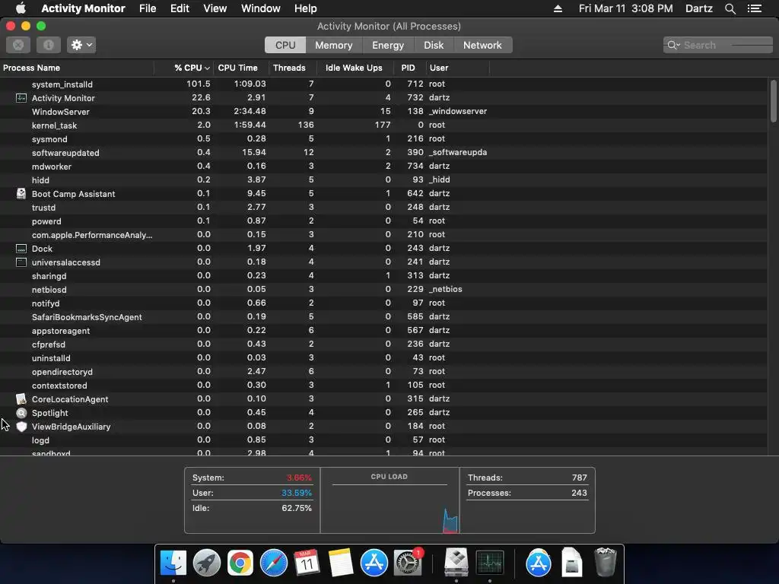Open the gear actions dropdown menu
Image resolution: width=779 pixels, height=584 pixels.
(x=81, y=45)
